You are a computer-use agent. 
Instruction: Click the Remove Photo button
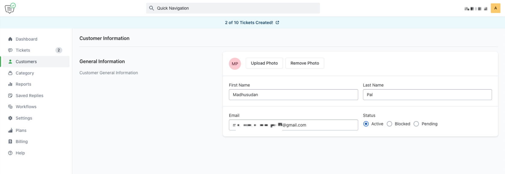304,63
